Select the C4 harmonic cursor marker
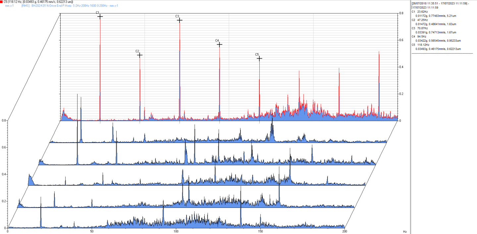This screenshot has height=234, width=477. (x=219, y=44)
